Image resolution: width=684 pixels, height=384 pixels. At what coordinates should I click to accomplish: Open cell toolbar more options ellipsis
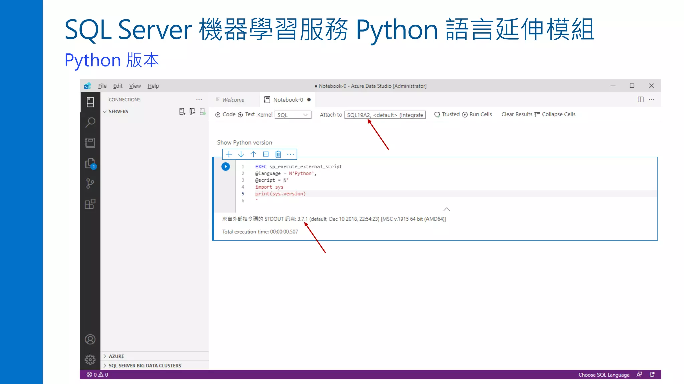(290, 154)
